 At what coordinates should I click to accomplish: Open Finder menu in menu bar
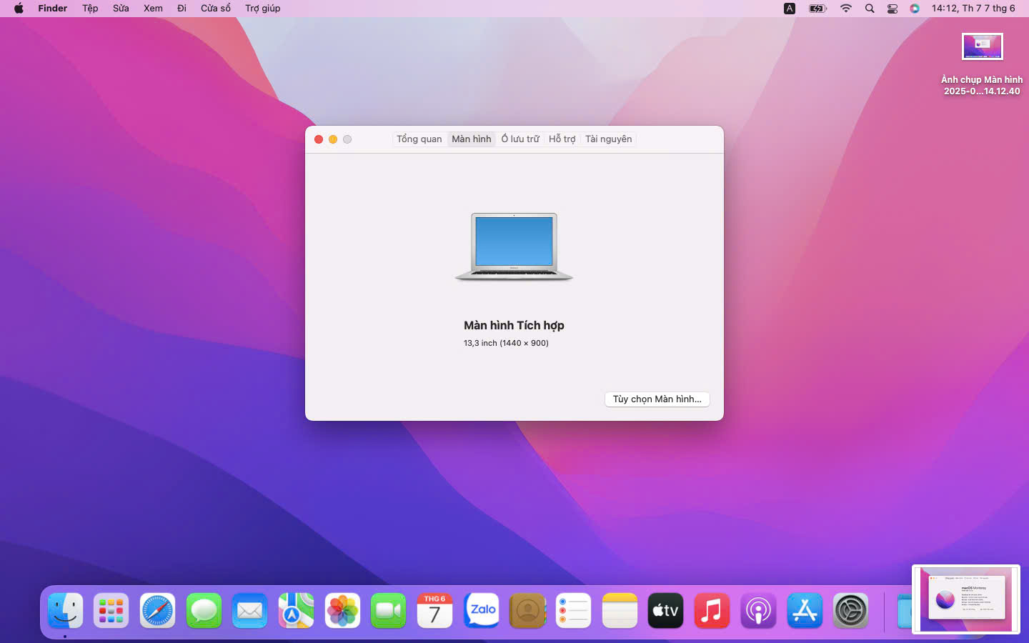click(53, 9)
